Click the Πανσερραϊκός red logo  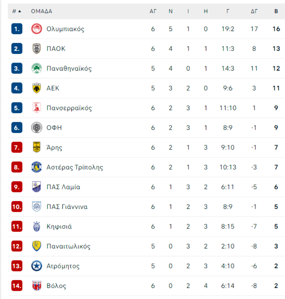pos(37,108)
